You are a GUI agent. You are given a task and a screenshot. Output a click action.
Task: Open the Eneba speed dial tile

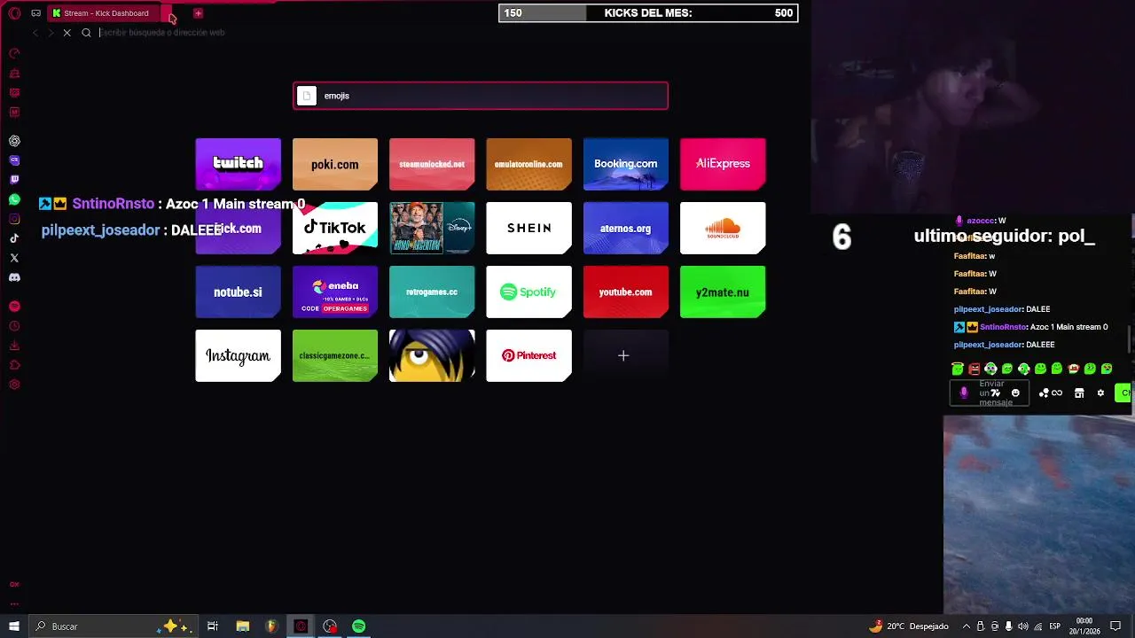334,292
